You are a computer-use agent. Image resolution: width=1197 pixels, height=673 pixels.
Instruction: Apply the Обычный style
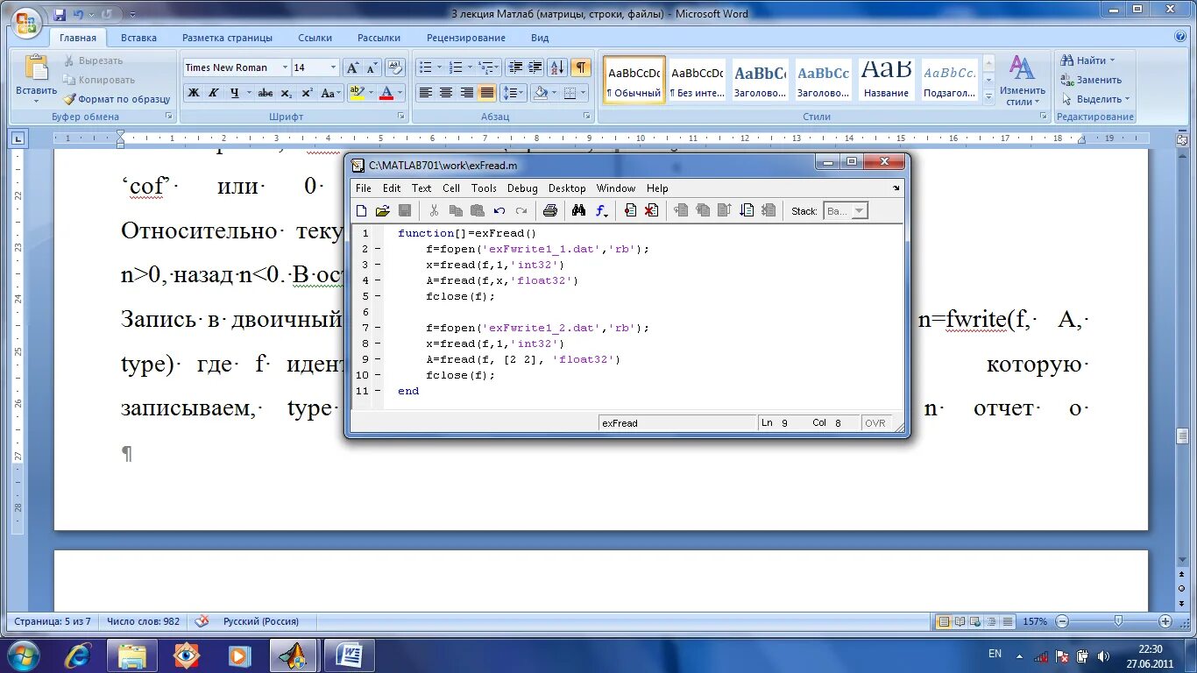[634, 79]
